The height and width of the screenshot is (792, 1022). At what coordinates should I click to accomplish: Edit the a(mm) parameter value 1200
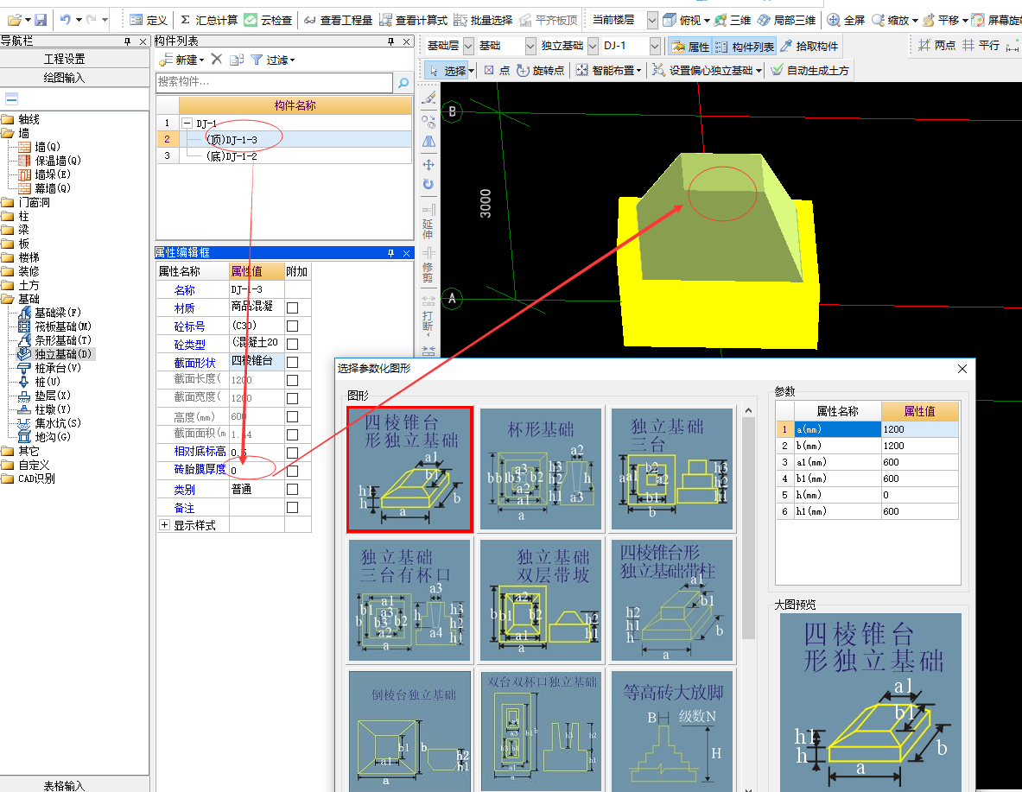pyautogui.click(x=920, y=429)
